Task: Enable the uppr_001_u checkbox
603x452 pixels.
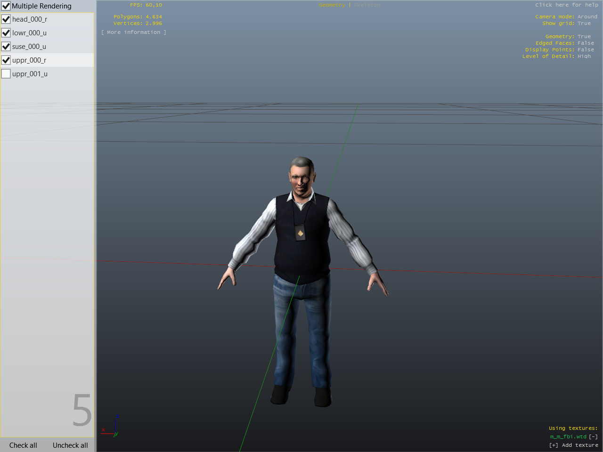Action: tap(6, 74)
